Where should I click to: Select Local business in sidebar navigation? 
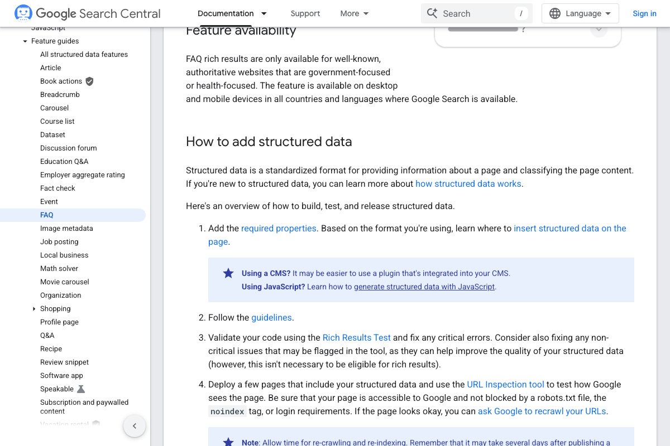64,255
